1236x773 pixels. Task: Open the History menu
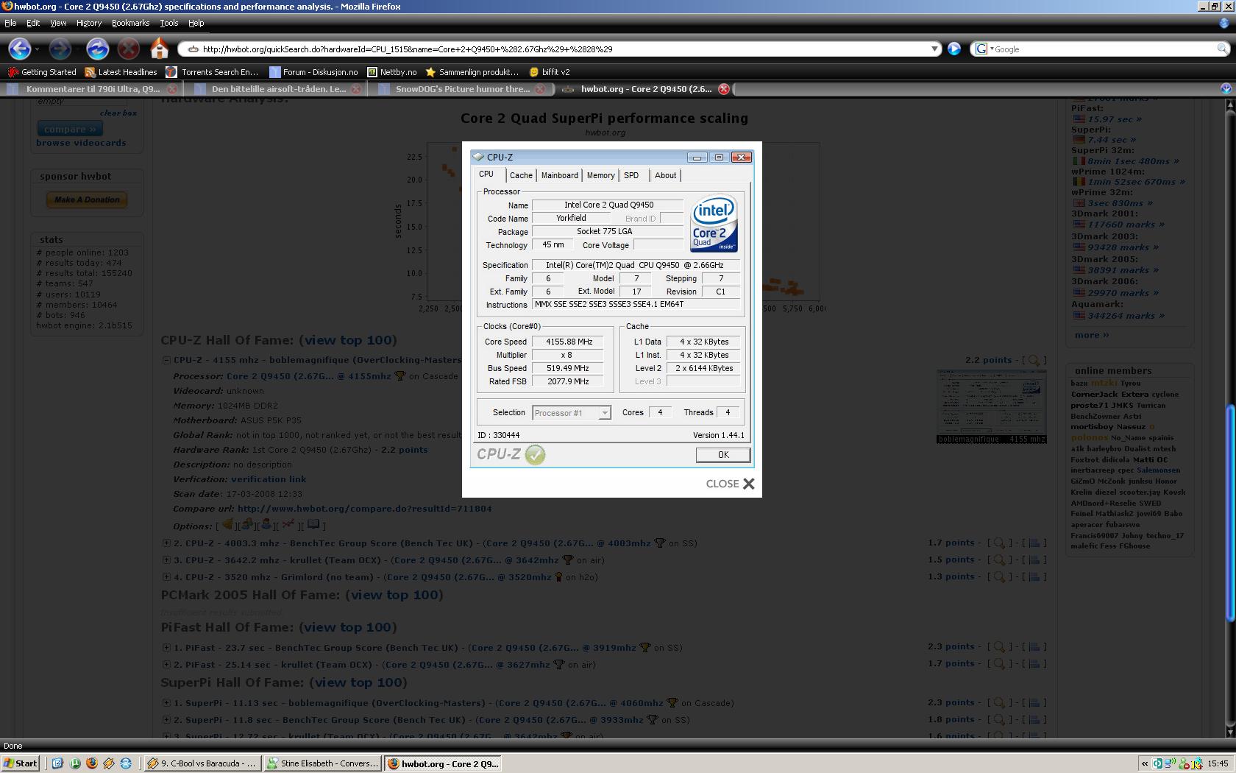[x=89, y=23]
